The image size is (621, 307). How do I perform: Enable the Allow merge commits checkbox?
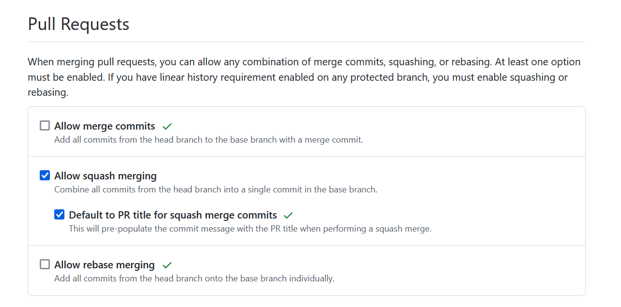45,125
